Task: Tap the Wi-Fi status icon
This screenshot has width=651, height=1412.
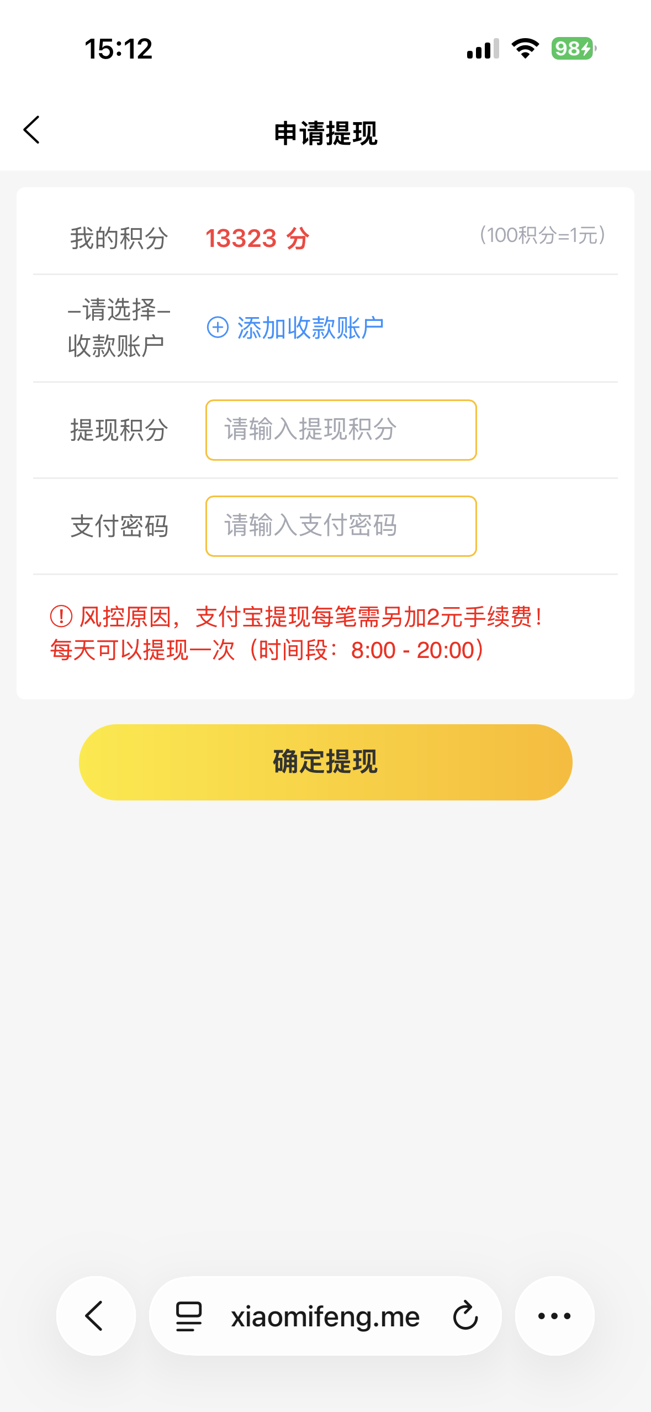Action: tap(525, 49)
